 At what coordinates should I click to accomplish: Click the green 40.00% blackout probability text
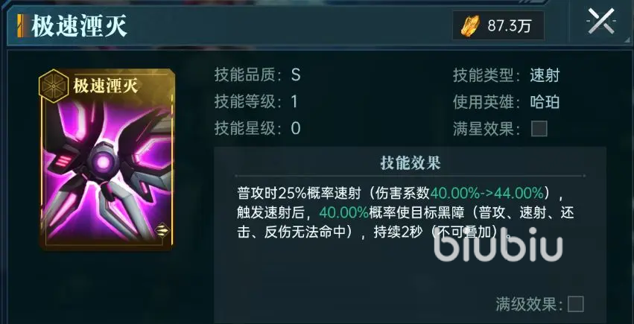pyautogui.click(x=343, y=212)
